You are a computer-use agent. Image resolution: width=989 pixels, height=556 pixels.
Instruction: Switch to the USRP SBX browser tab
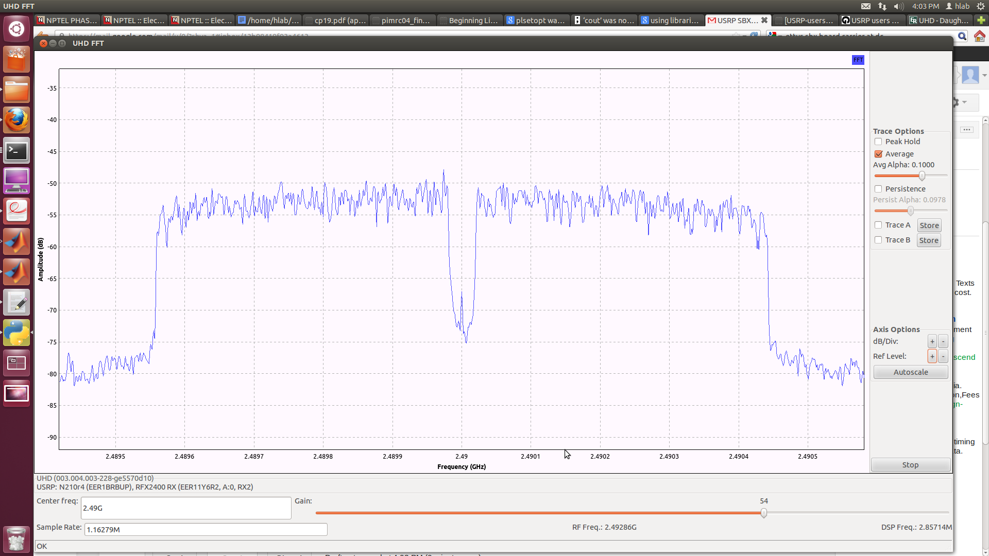(x=734, y=21)
